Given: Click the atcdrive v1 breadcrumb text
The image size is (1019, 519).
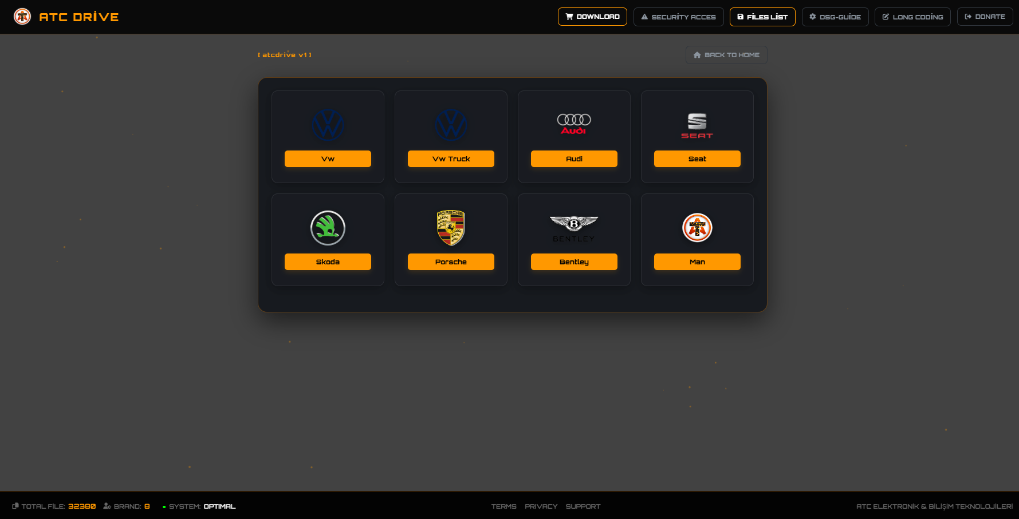Looking at the screenshot, I should (x=285, y=55).
